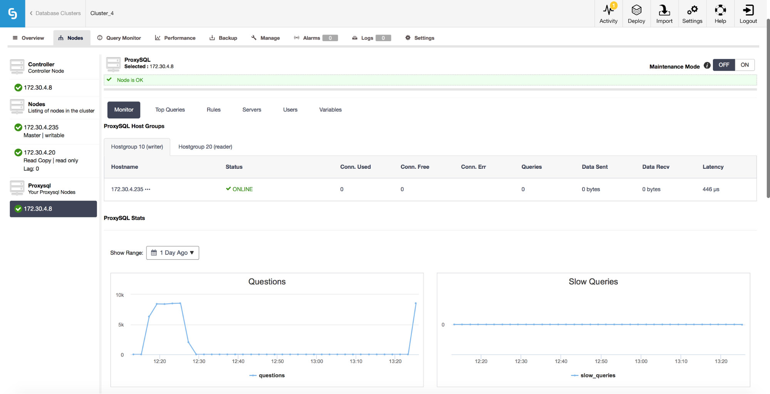
Task: Click the Maintenance Mode info icon
Action: coord(707,65)
